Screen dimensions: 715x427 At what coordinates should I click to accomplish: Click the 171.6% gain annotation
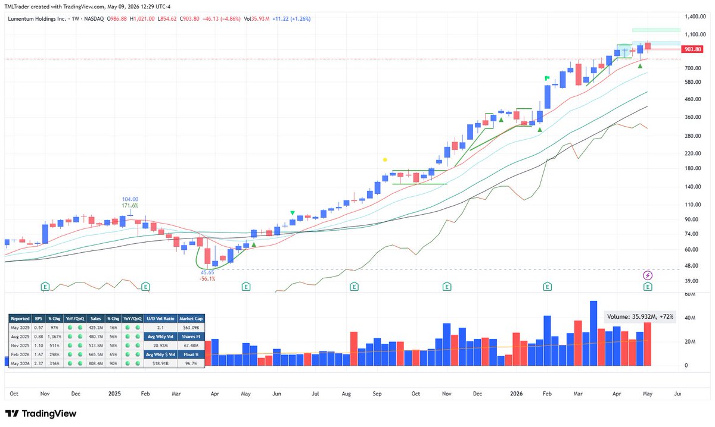130,206
